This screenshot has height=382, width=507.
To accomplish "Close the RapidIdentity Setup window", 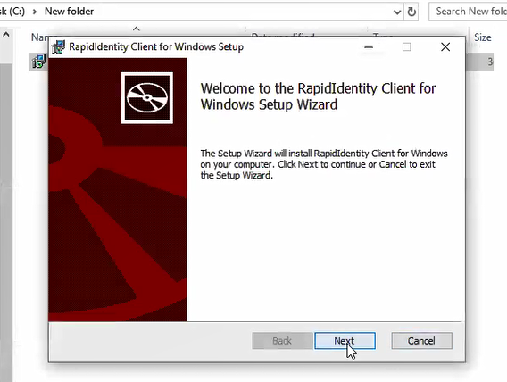I will coord(445,47).
